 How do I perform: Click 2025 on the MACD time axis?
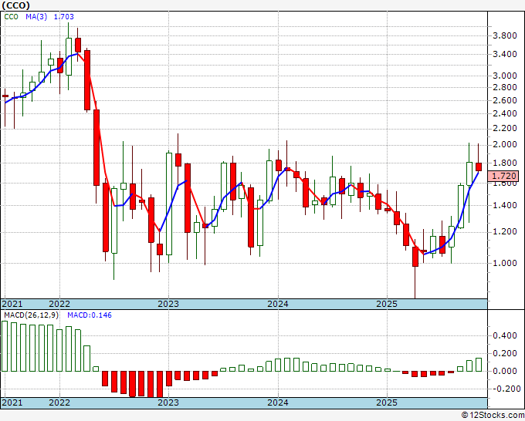(x=387, y=402)
